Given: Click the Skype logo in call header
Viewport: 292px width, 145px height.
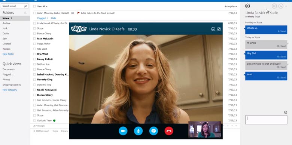Looking at the screenshot, I should (x=79, y=29).
